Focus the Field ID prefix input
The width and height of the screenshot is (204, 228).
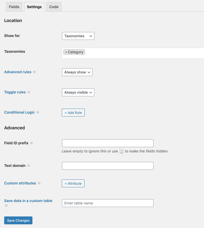coord(108,143)
